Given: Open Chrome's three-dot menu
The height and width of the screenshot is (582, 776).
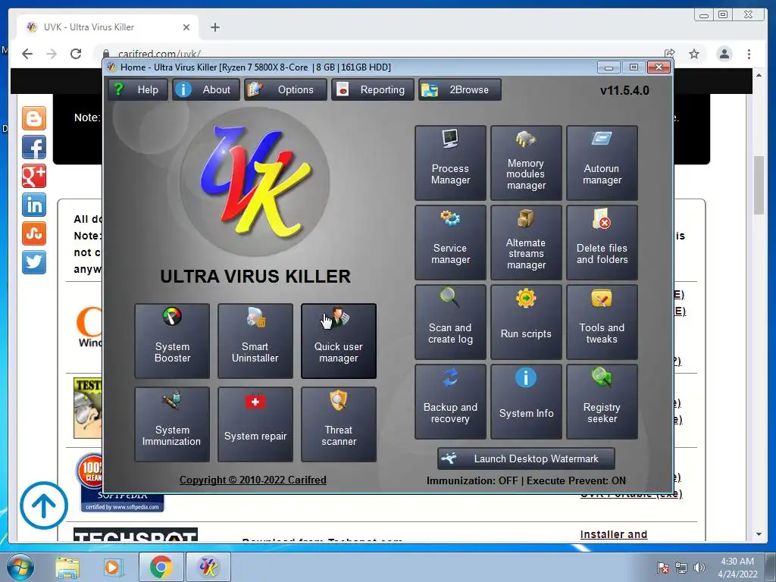Looking at the screenshot, I should (x=749, y=54).
